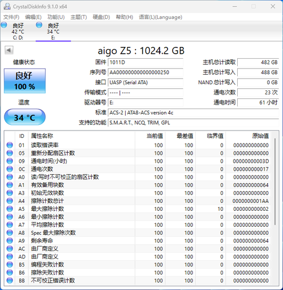The image size is (283, 290).
Task: Select the C: D: disk status orb
Action: 4,25
